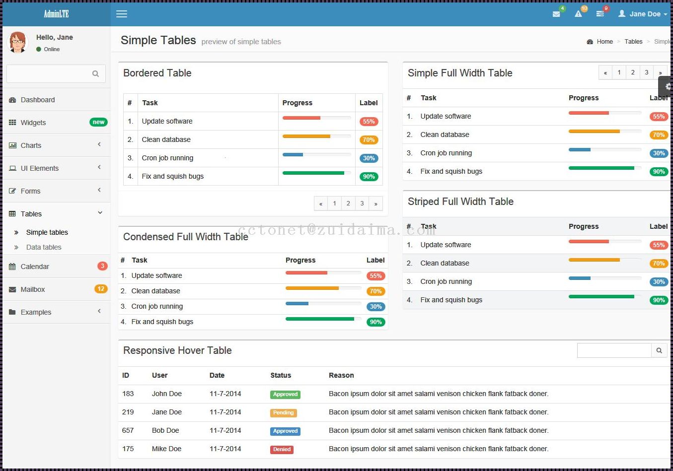The width and height of the screenshot is (673, 471).
Task: Open the settings gear at right edge
Action: click(668, 86)
